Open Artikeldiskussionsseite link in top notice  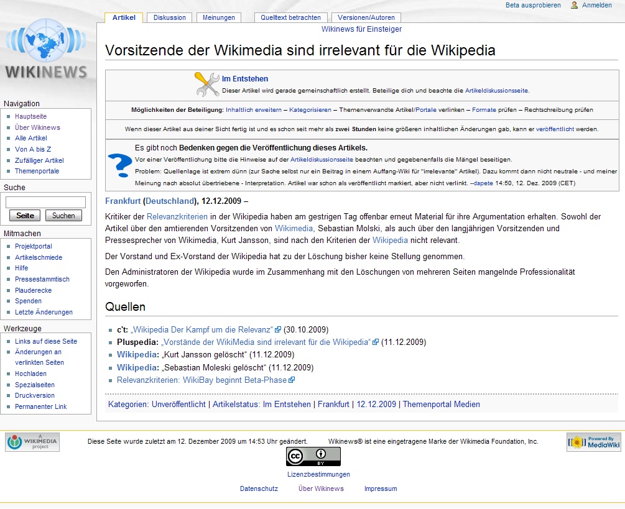497,91
